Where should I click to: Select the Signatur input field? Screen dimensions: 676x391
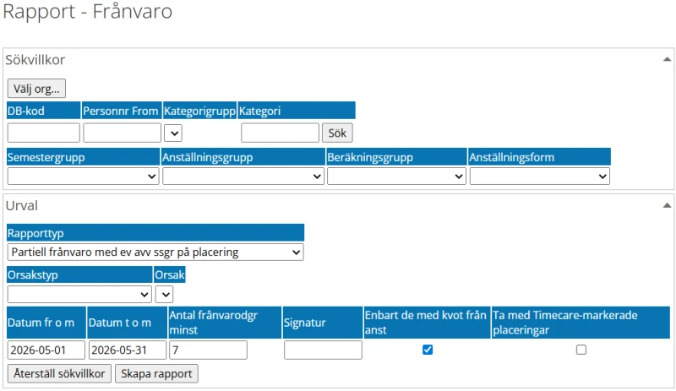[323, 350]
